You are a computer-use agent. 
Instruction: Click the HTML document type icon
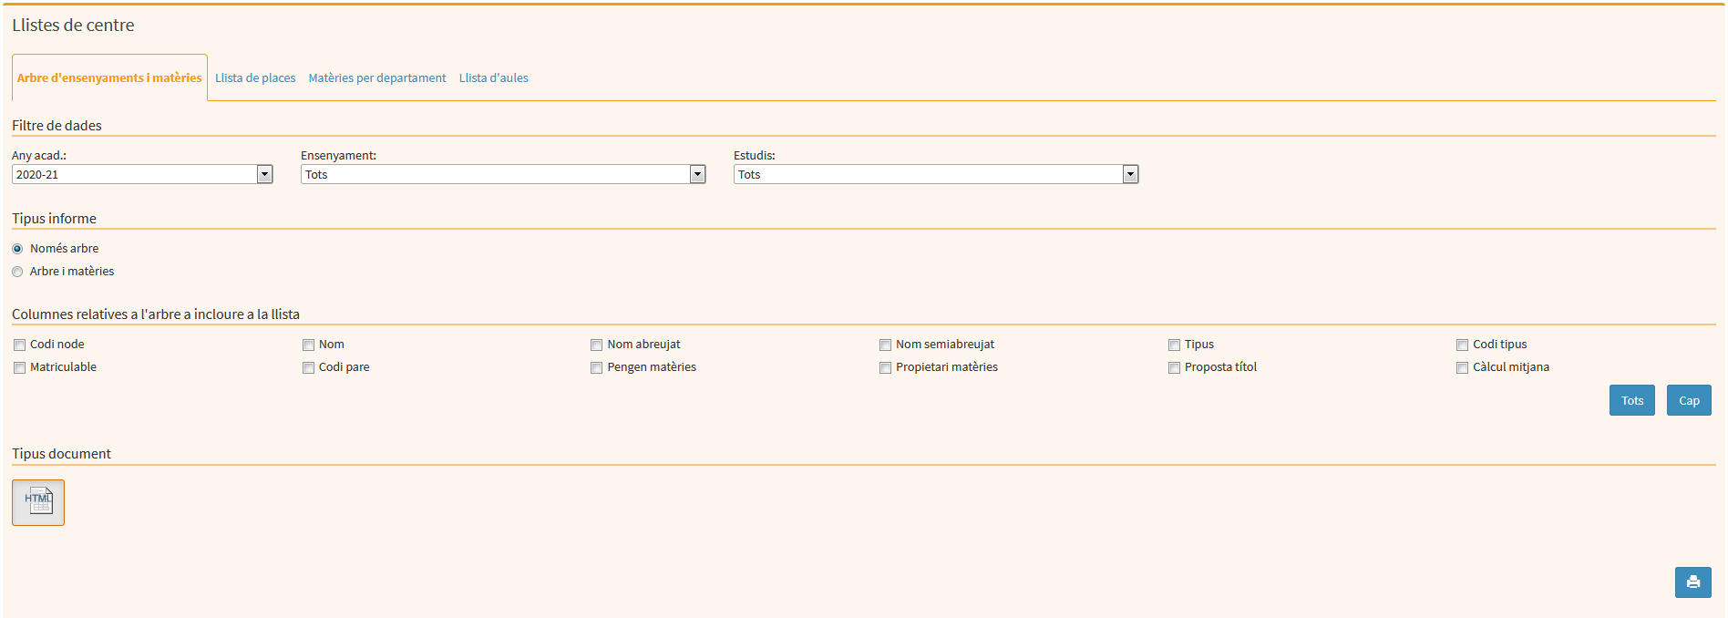point(38,502)
